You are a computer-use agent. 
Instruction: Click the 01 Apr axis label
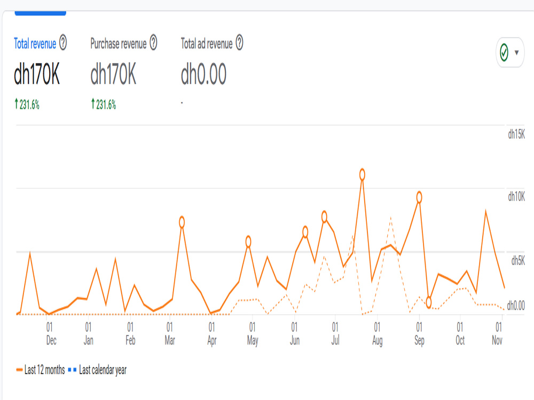[x=211, y=334]
